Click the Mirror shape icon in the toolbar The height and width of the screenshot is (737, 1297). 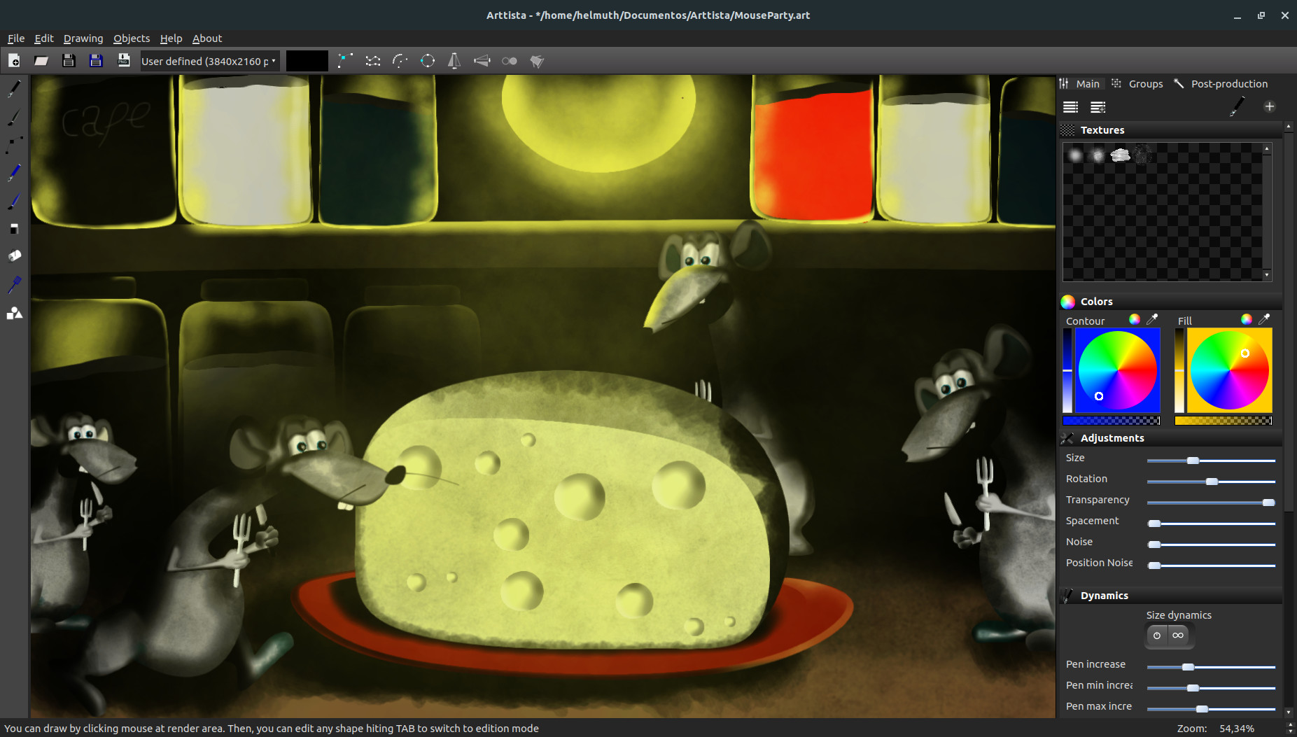[x=454, y=61]
